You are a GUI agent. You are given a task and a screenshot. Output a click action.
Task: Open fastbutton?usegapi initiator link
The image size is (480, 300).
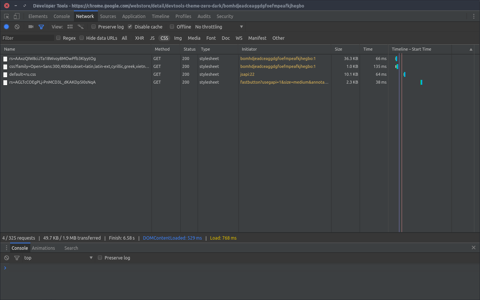click(x=284, y=82)
